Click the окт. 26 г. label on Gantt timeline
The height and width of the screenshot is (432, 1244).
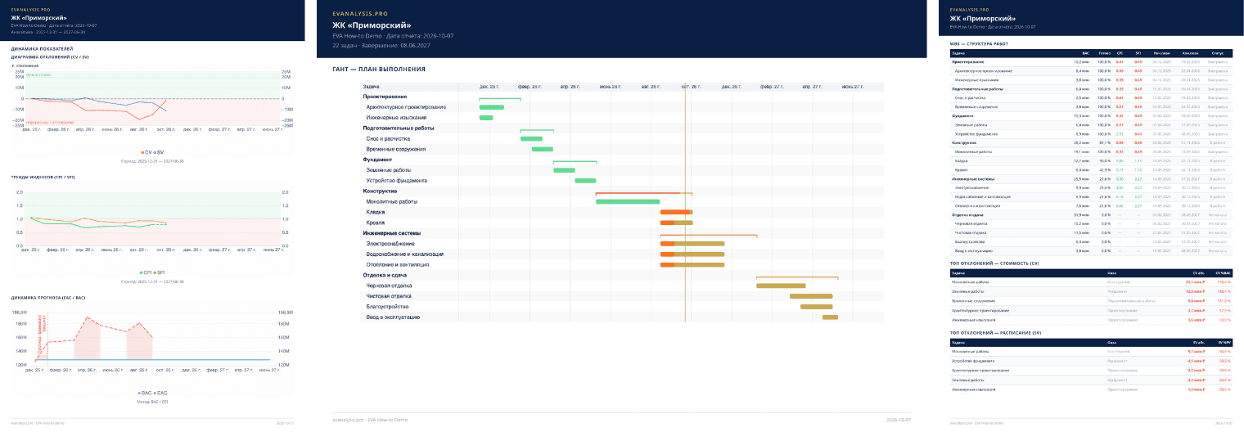[x=691, y=86]
